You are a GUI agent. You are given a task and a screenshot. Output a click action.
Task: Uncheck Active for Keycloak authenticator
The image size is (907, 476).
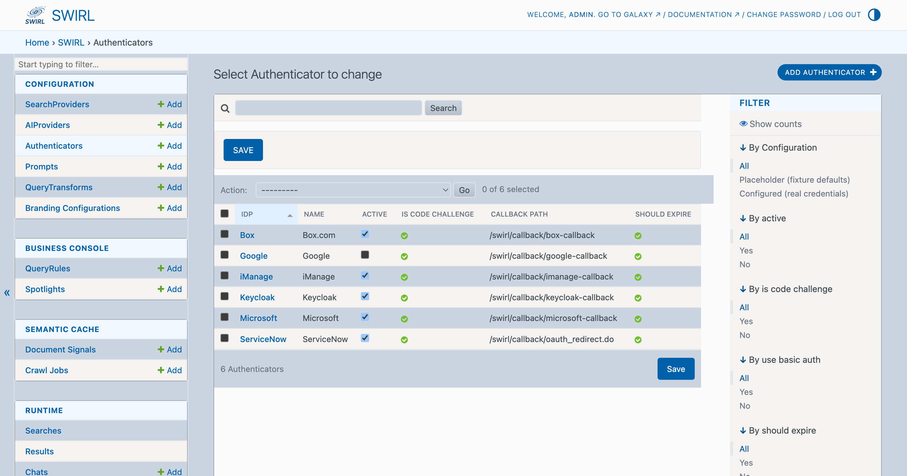365,296
